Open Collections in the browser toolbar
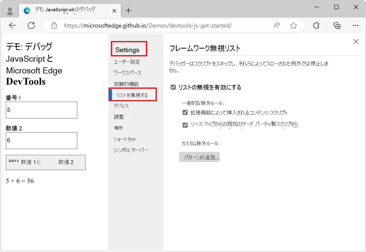Image resolution: width=366 pixels, height=252 pixels. click(337, 25)
